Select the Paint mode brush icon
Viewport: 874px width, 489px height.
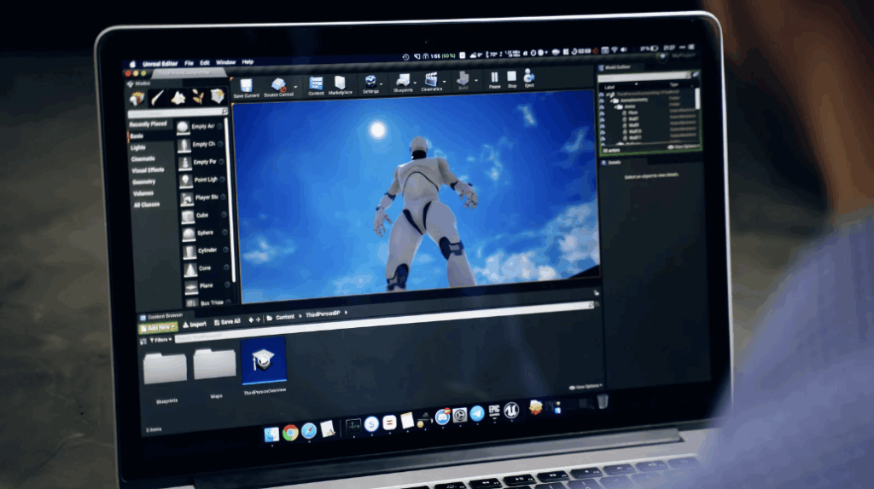(157, 98)
